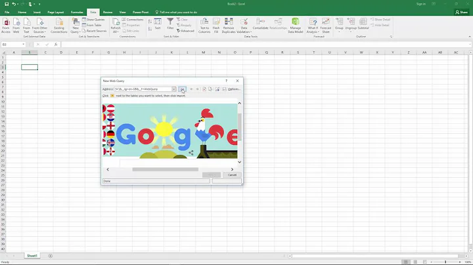Collapse the ribbon with the chevron
Image resolution: width=473 pixels, height=265 pixels.
tap(470, 37)
